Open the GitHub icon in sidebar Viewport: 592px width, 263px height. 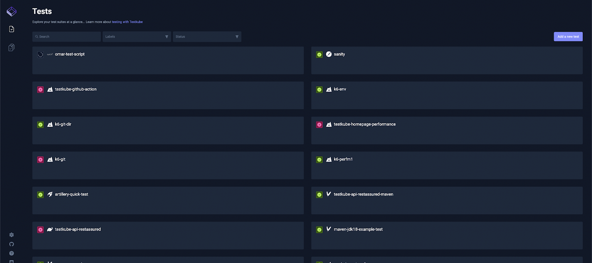point(11,244)
